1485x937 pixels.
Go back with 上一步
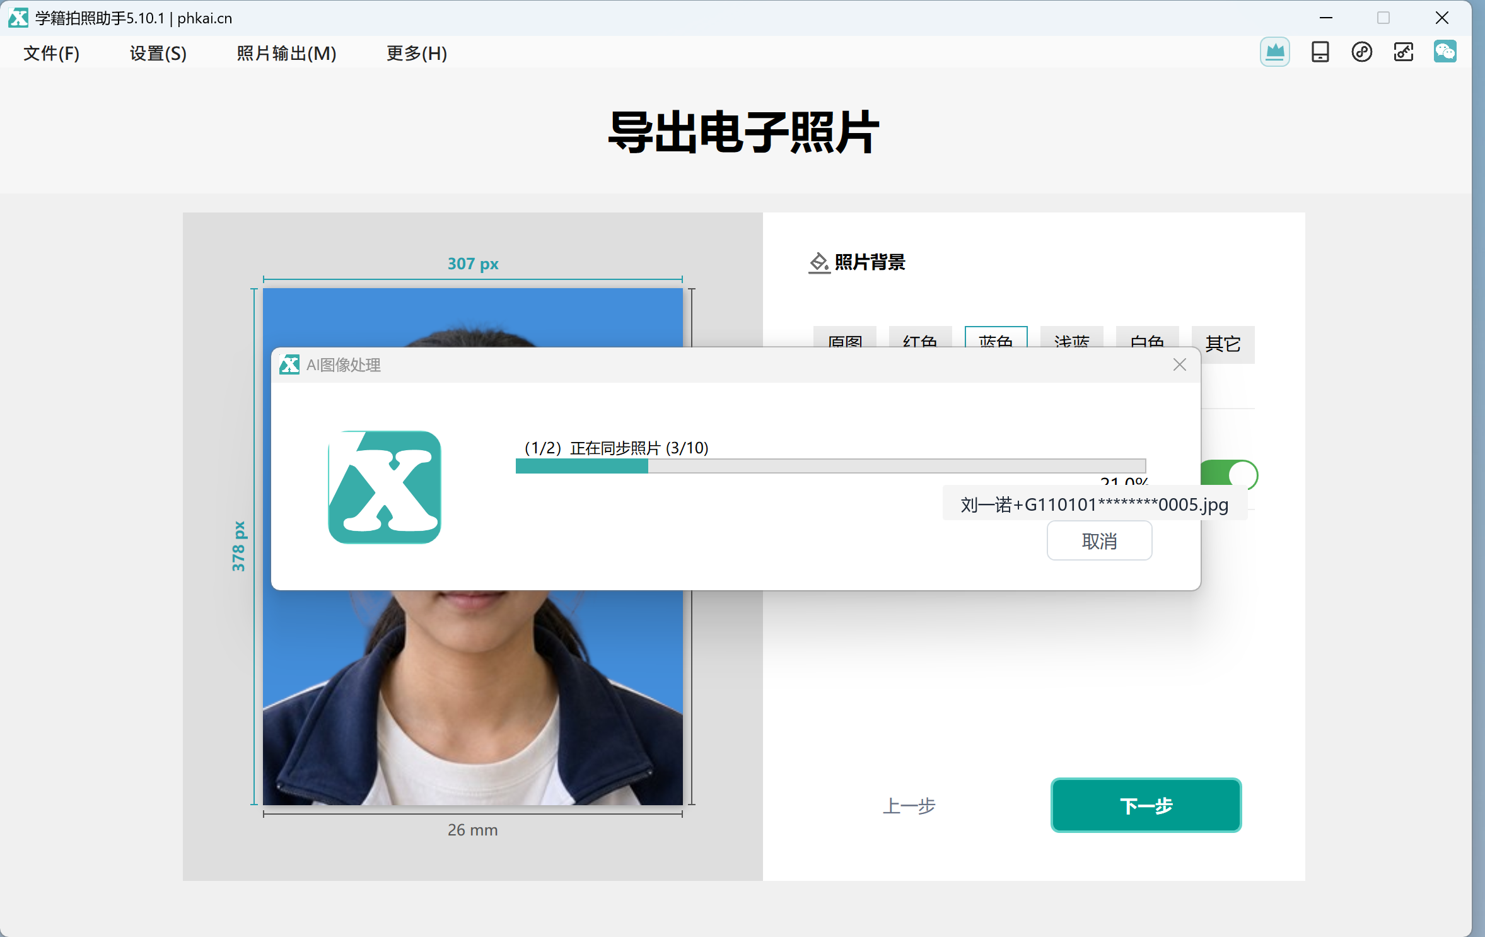(909, 805)
